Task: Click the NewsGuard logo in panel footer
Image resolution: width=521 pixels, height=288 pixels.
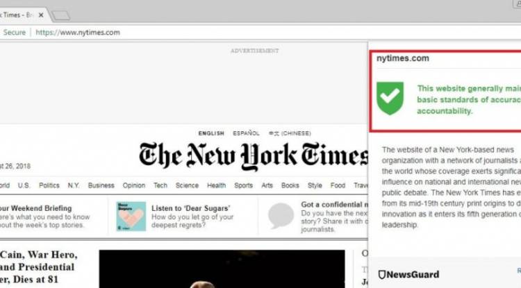Action: click(408, 274)
